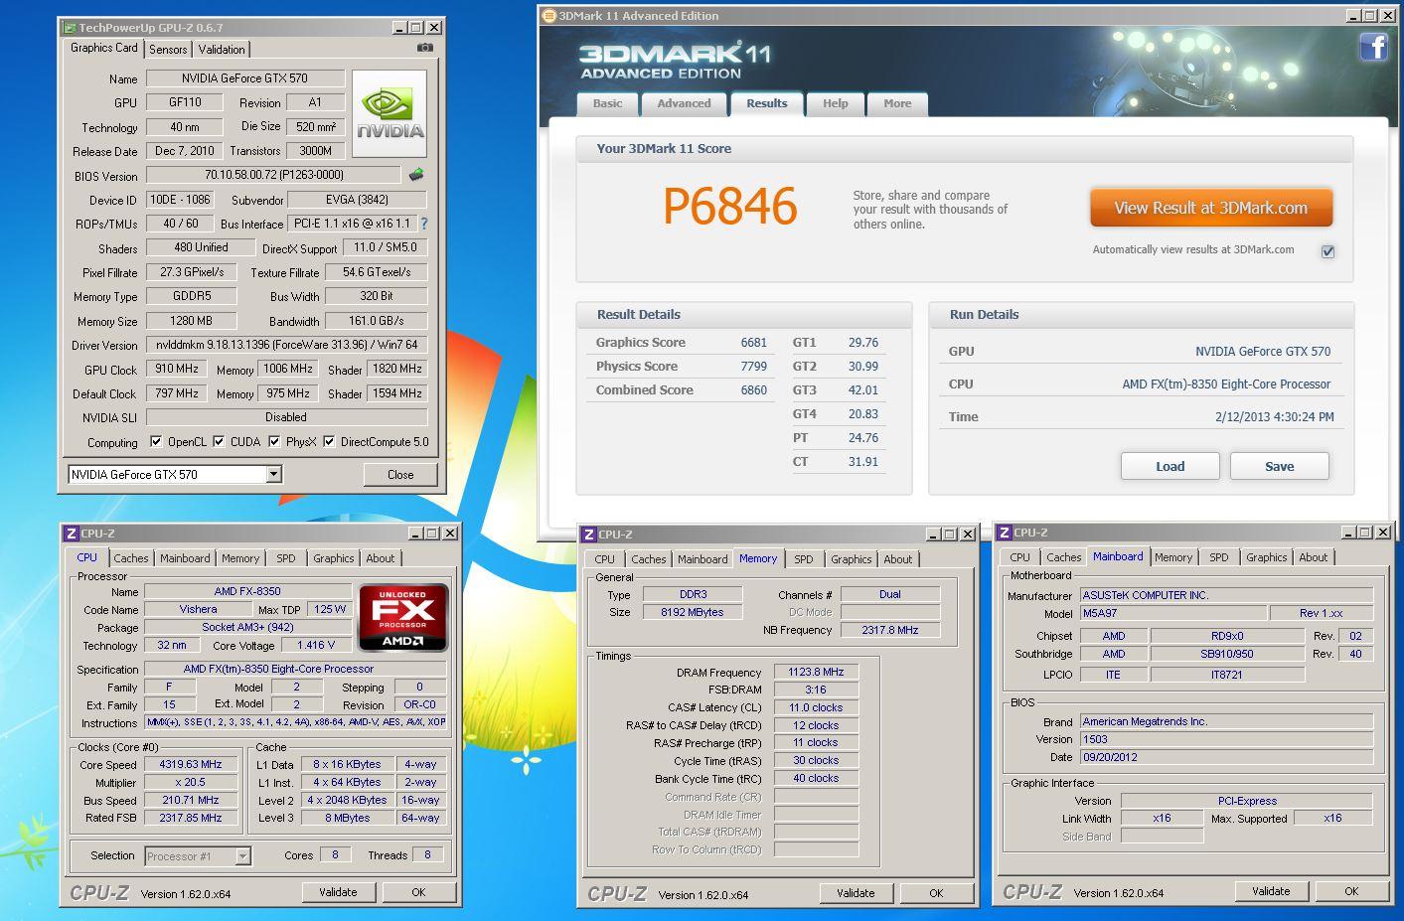Toggle automatically view results at 3DMark.com
Image resolution: width=1404 pixels, height=921 pixels.
pos(1327,251)
